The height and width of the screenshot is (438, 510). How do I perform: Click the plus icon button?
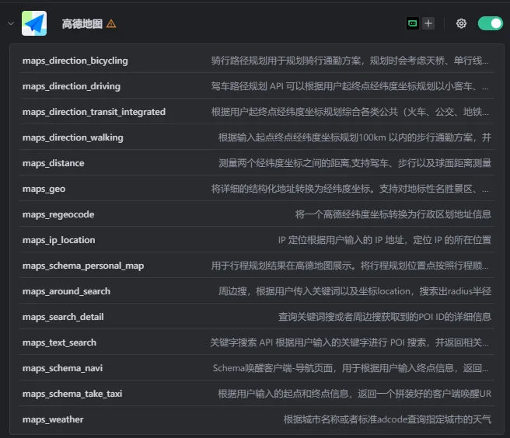[x=428, y=23]
